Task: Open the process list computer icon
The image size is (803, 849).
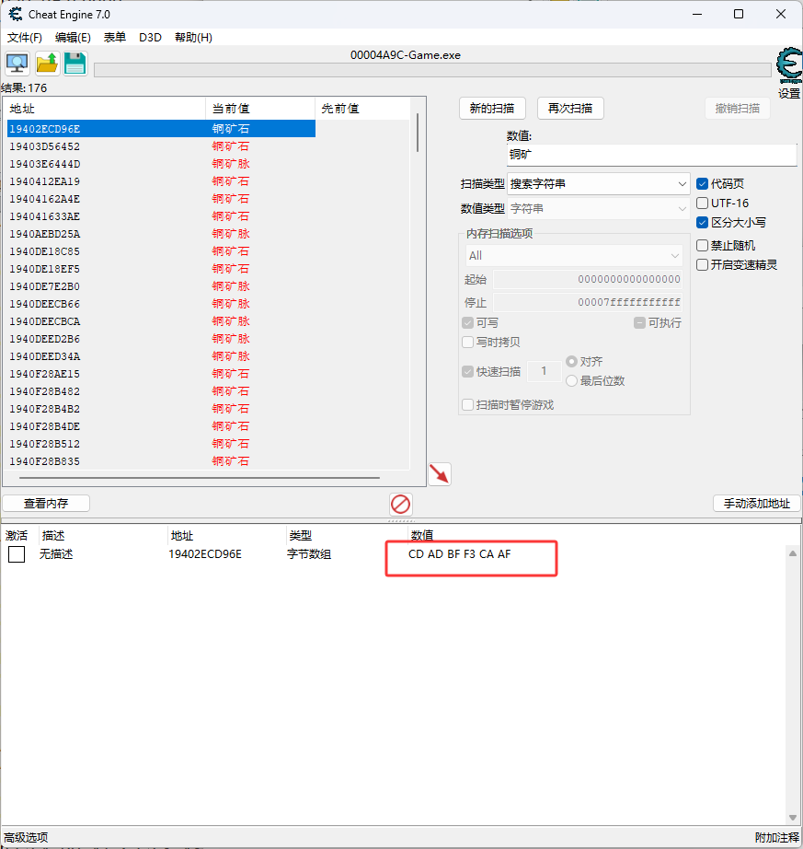Action: pos(17,64)
